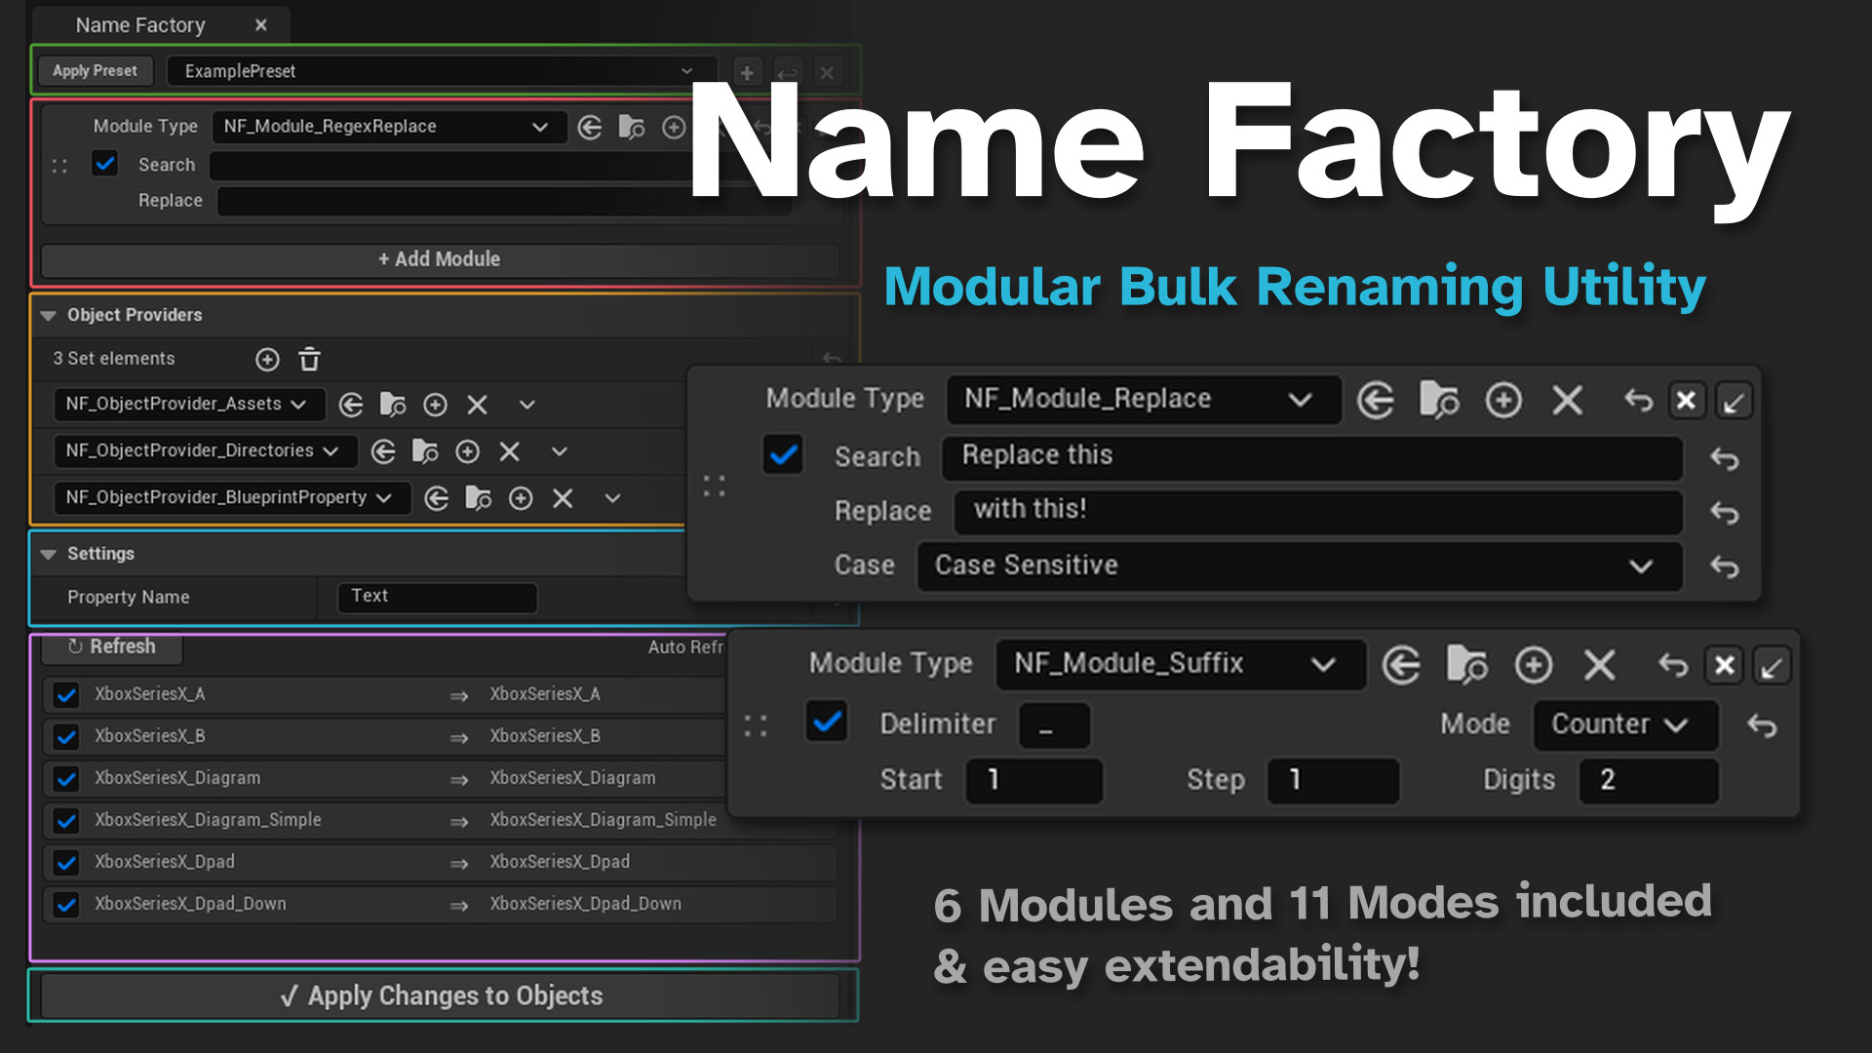The width and height of the screenshot is (1872, 1053).
Task: Grab the Suffix module drag handle
Action: [756, 725]
